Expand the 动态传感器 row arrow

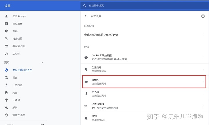tap(203, 106)
